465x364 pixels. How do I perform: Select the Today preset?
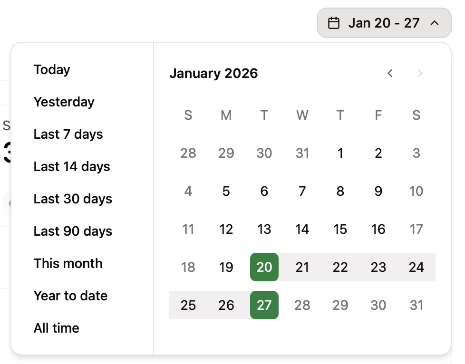point(52,69)
